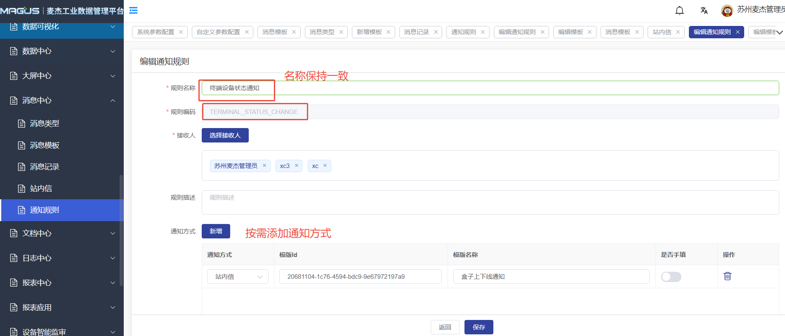Open 消息模板 in the sidebar
Viewport: 785px width, 336px height.
point(45,145)
